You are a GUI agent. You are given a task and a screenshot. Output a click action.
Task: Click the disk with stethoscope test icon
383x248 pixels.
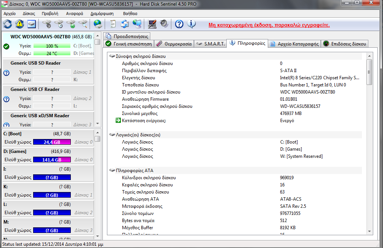point(47,24)
